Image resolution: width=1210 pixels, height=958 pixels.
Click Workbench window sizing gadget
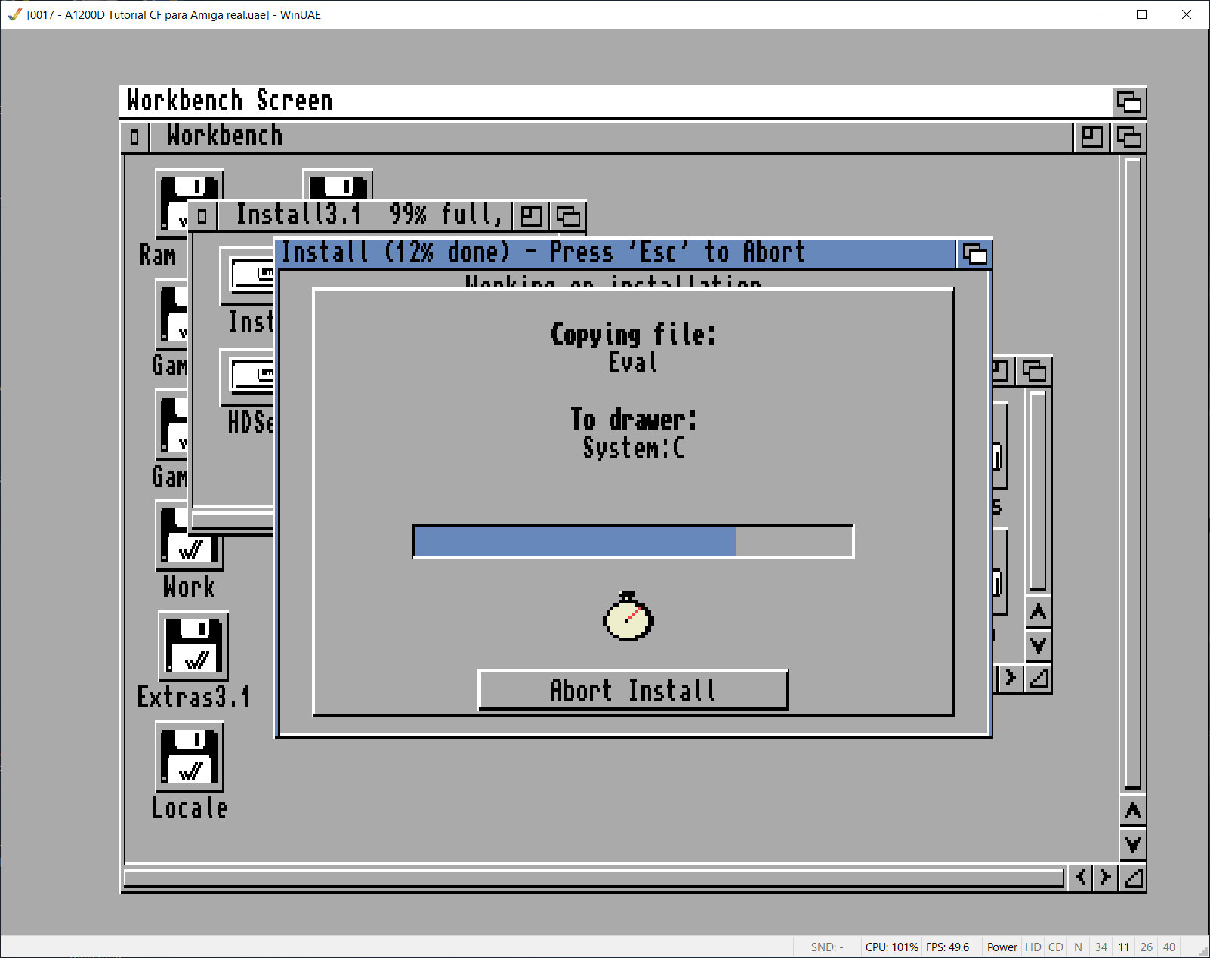[1133, 877]
